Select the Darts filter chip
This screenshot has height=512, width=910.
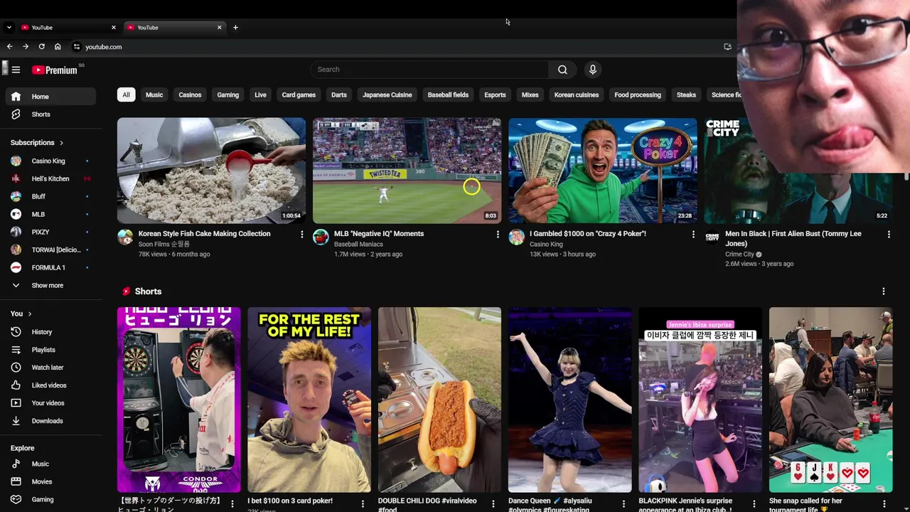point(339,95)
